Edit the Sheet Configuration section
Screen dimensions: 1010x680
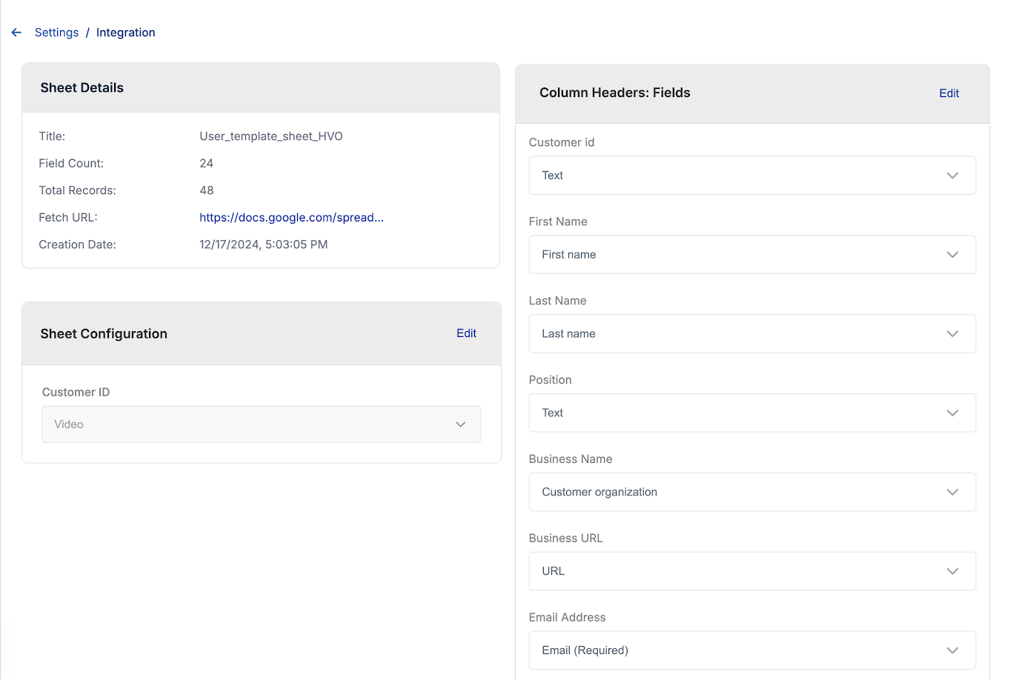point(466,333)
